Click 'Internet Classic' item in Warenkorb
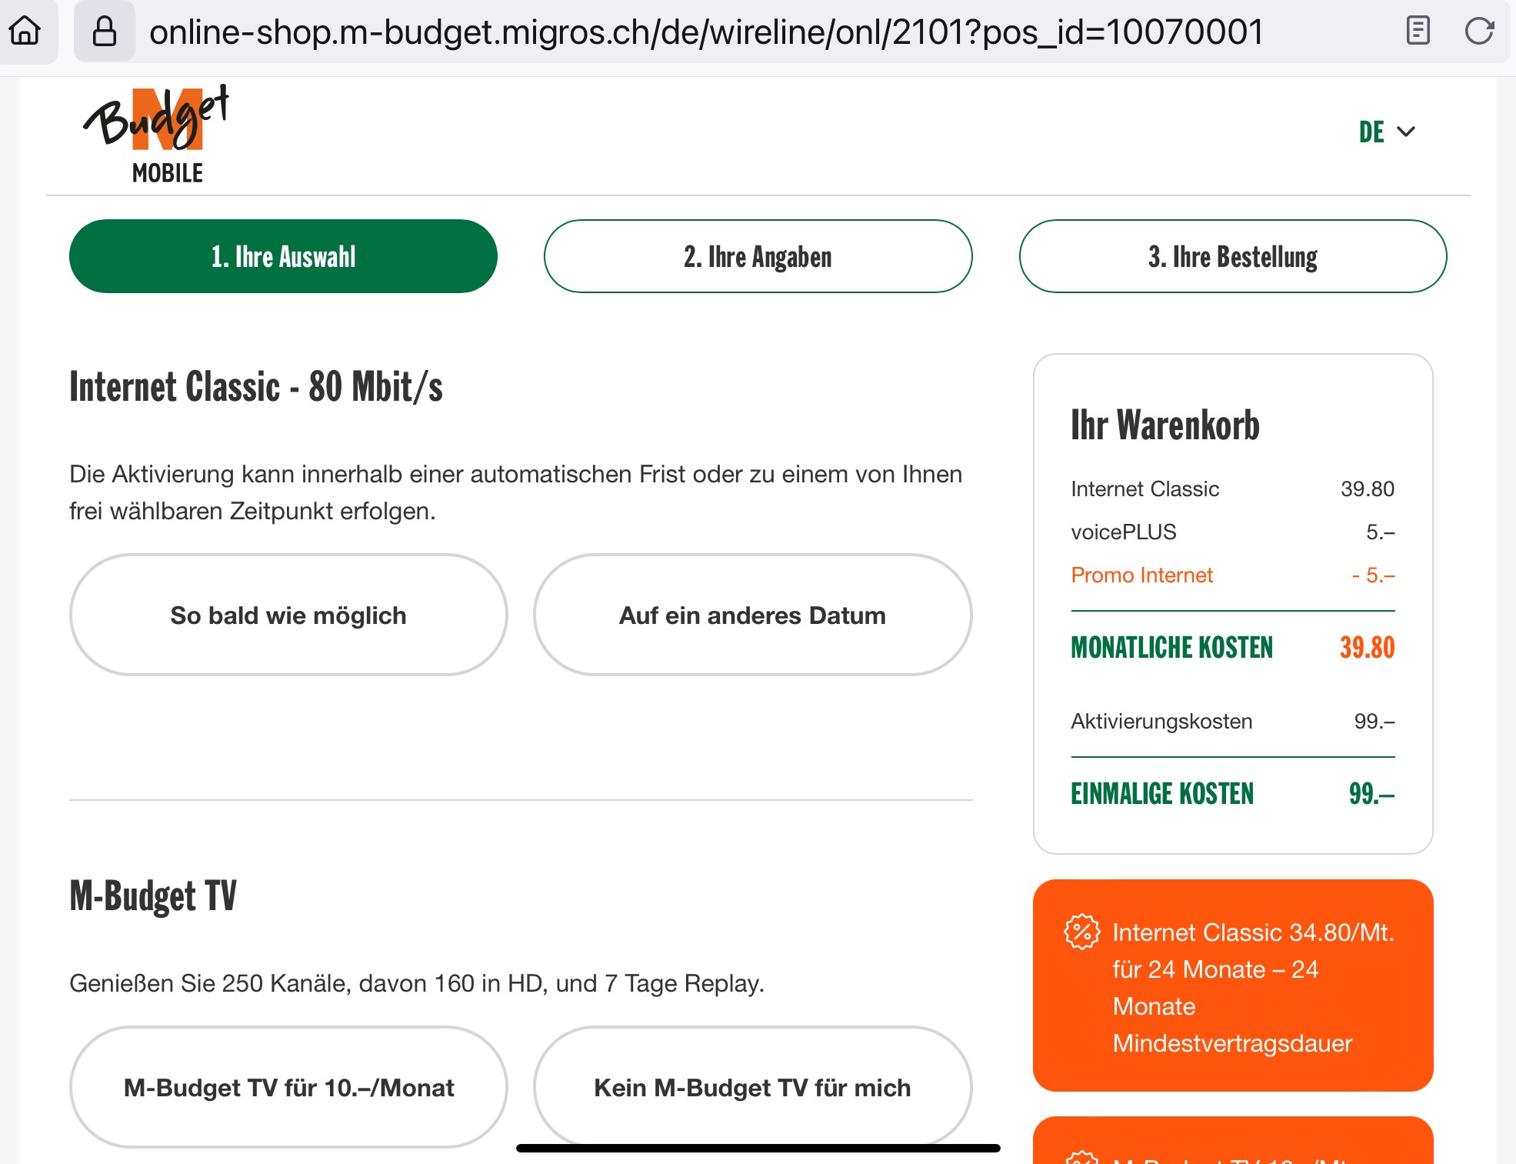The image size is (1516, 1164). [x=1144, y=489]
